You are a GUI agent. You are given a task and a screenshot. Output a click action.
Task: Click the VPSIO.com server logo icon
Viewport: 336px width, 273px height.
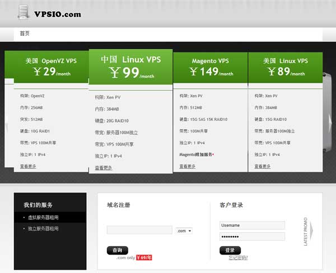(22, 12)
